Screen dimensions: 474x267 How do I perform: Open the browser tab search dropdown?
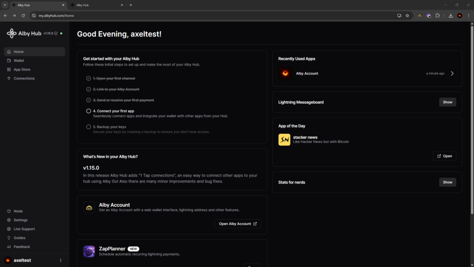click(x=5, y=5)
